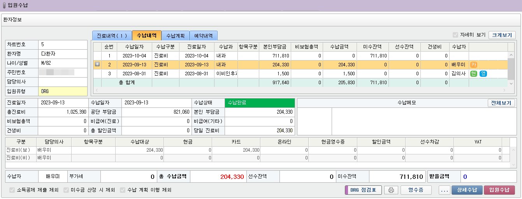Expand row 2 with the plus icon

[x=97, y=65]
